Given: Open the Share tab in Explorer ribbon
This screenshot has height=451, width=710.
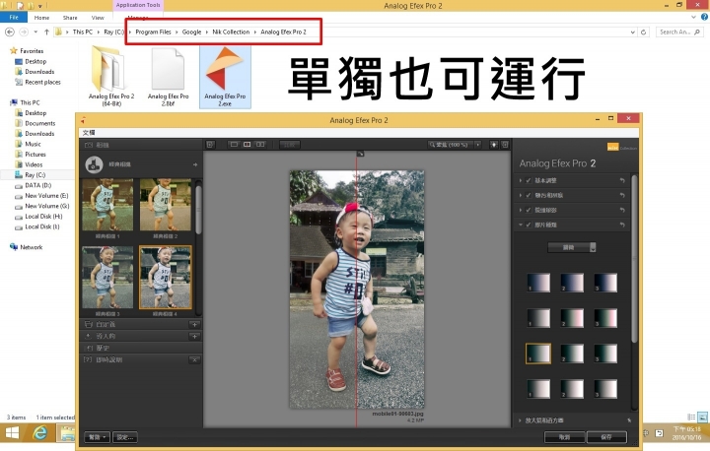Looking at the screenshot, I should tap(70, 18).
